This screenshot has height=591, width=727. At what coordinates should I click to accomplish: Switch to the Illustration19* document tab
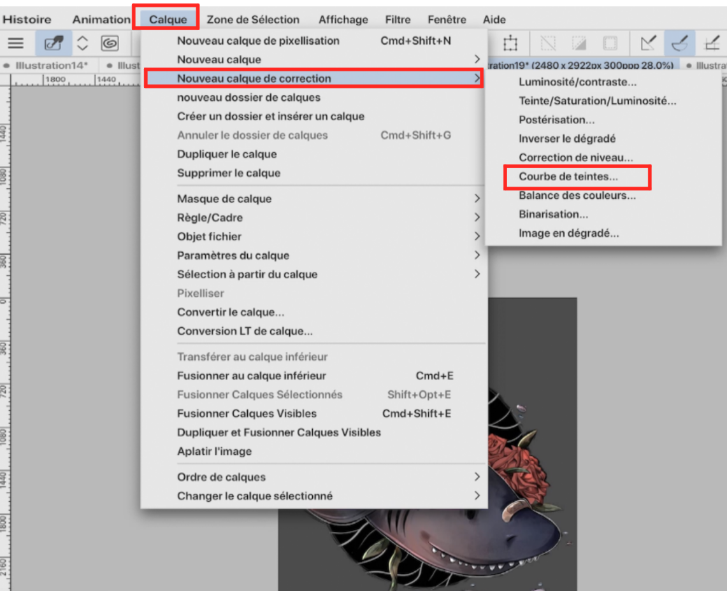click(582, 66)
